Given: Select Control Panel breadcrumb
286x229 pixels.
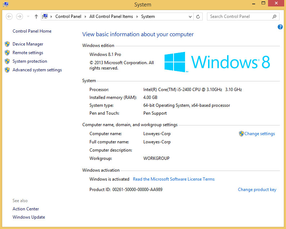Looking at the screenshot, I should (68, 16).
